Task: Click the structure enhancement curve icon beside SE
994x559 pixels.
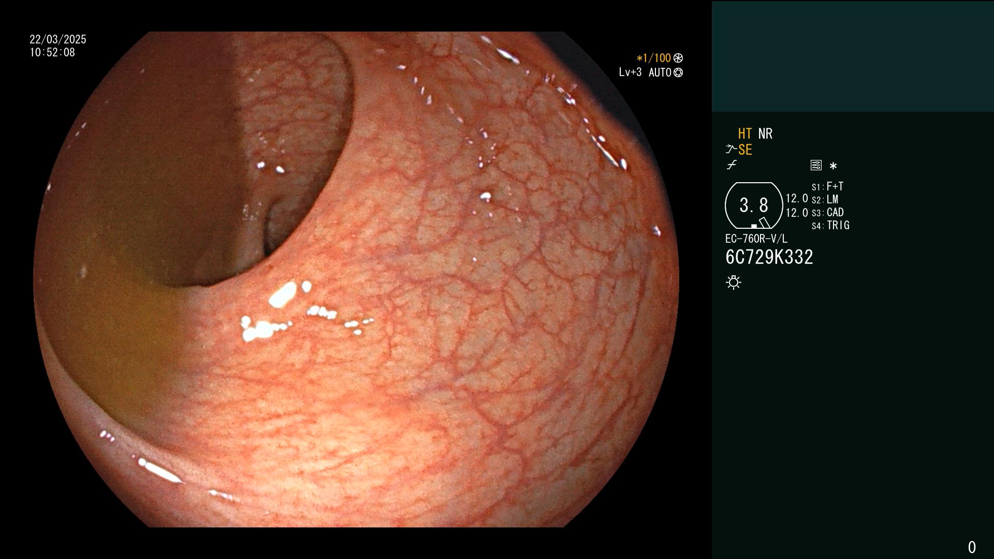Action: pos(731,150)
